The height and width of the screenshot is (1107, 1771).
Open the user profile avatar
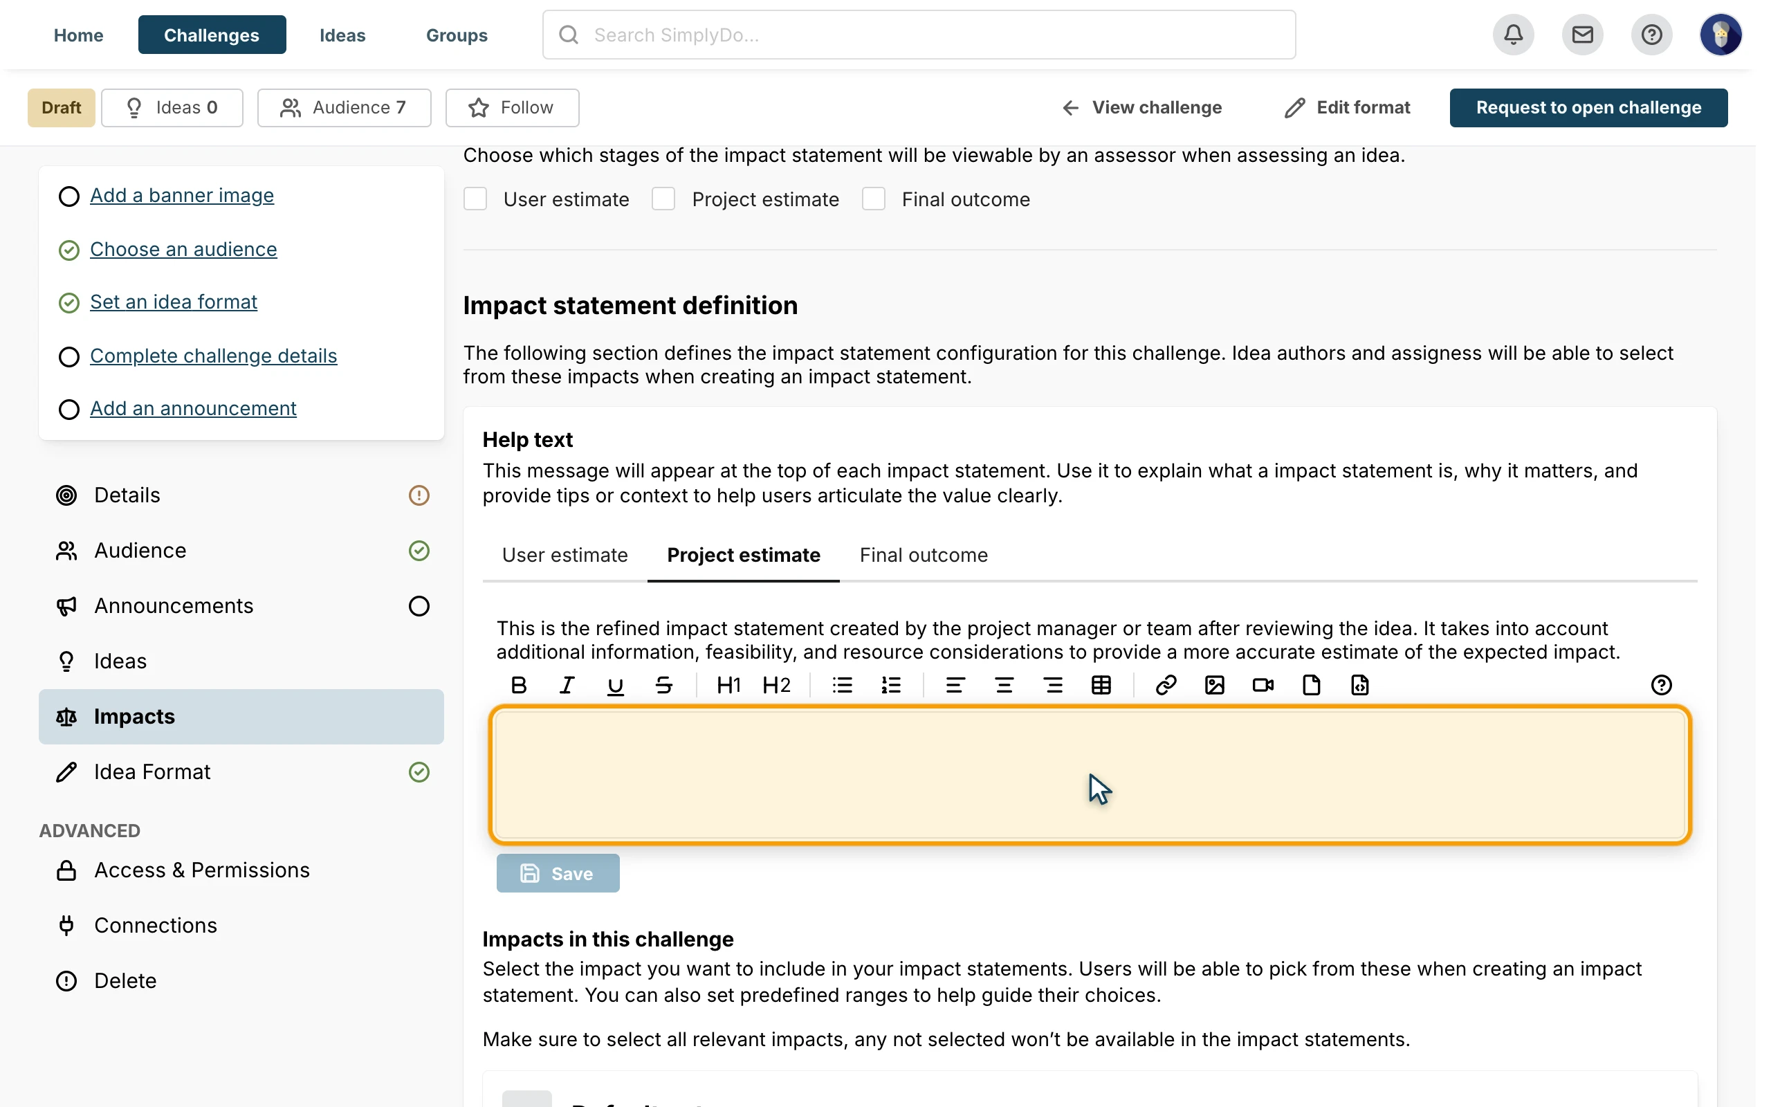[x=1720, y=35]
